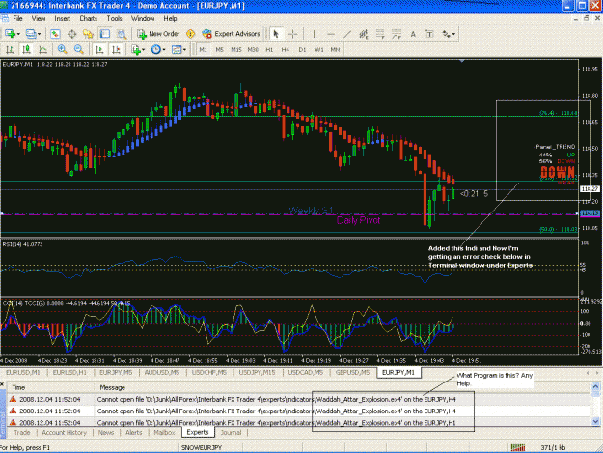Click the Message column header

pos(112,387)
